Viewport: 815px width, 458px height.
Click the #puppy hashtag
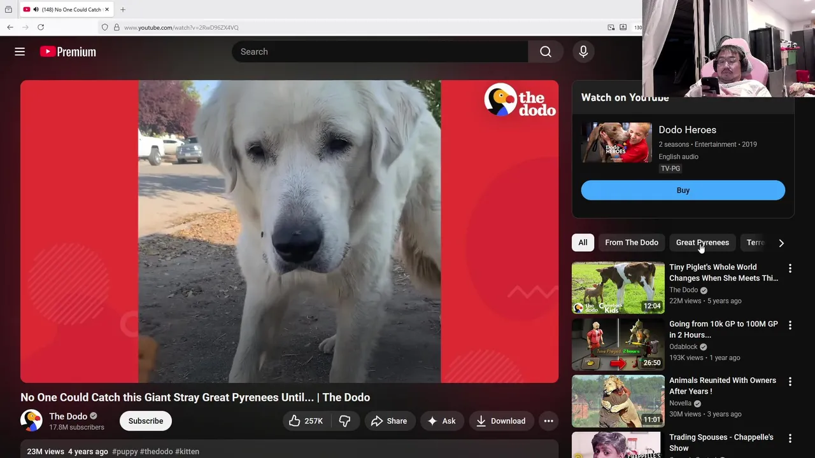[x=125, y=452]
